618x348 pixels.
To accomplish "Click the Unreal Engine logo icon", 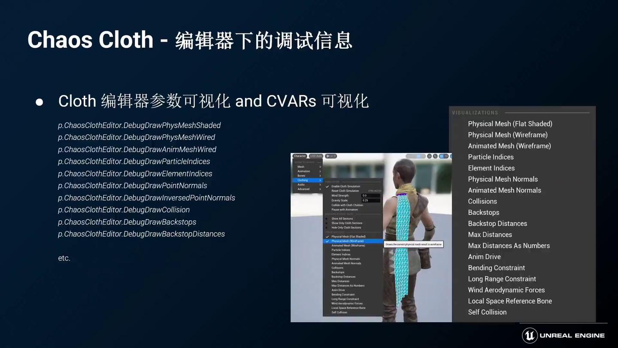I will (x=530, y=336).
